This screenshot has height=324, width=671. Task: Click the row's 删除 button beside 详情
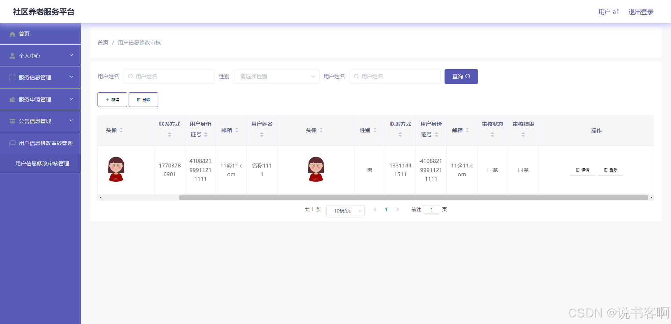(x=611, y=170)
